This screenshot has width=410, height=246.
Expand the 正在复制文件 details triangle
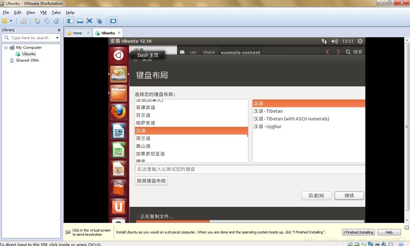point(138,217)
